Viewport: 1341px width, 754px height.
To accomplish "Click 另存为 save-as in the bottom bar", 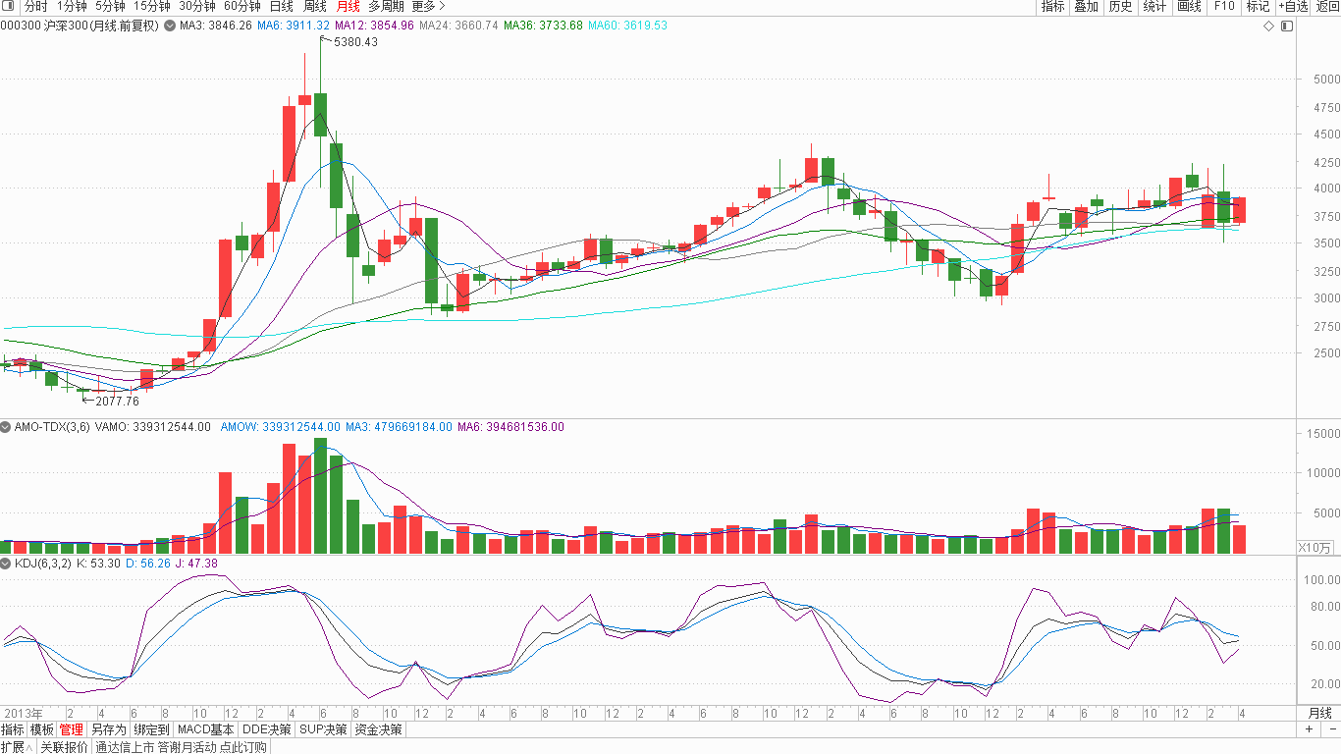I will click(x=108, y=729).
